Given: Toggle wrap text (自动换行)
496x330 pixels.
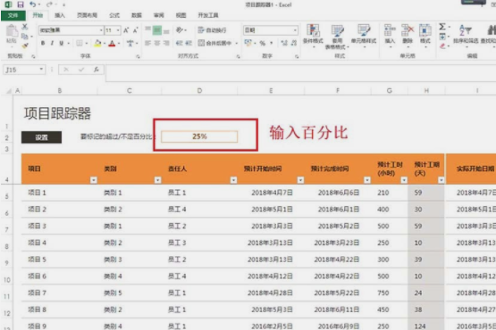Looking at the screenshot, I should pos(212,30).
